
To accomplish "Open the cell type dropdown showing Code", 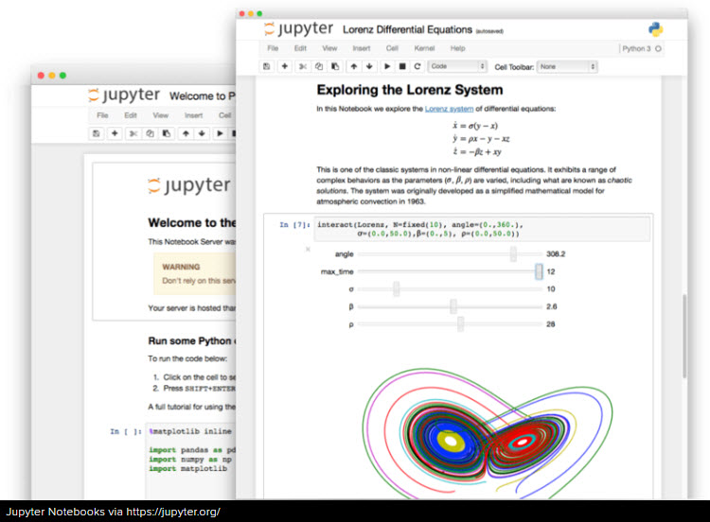I will coord(457,66).
